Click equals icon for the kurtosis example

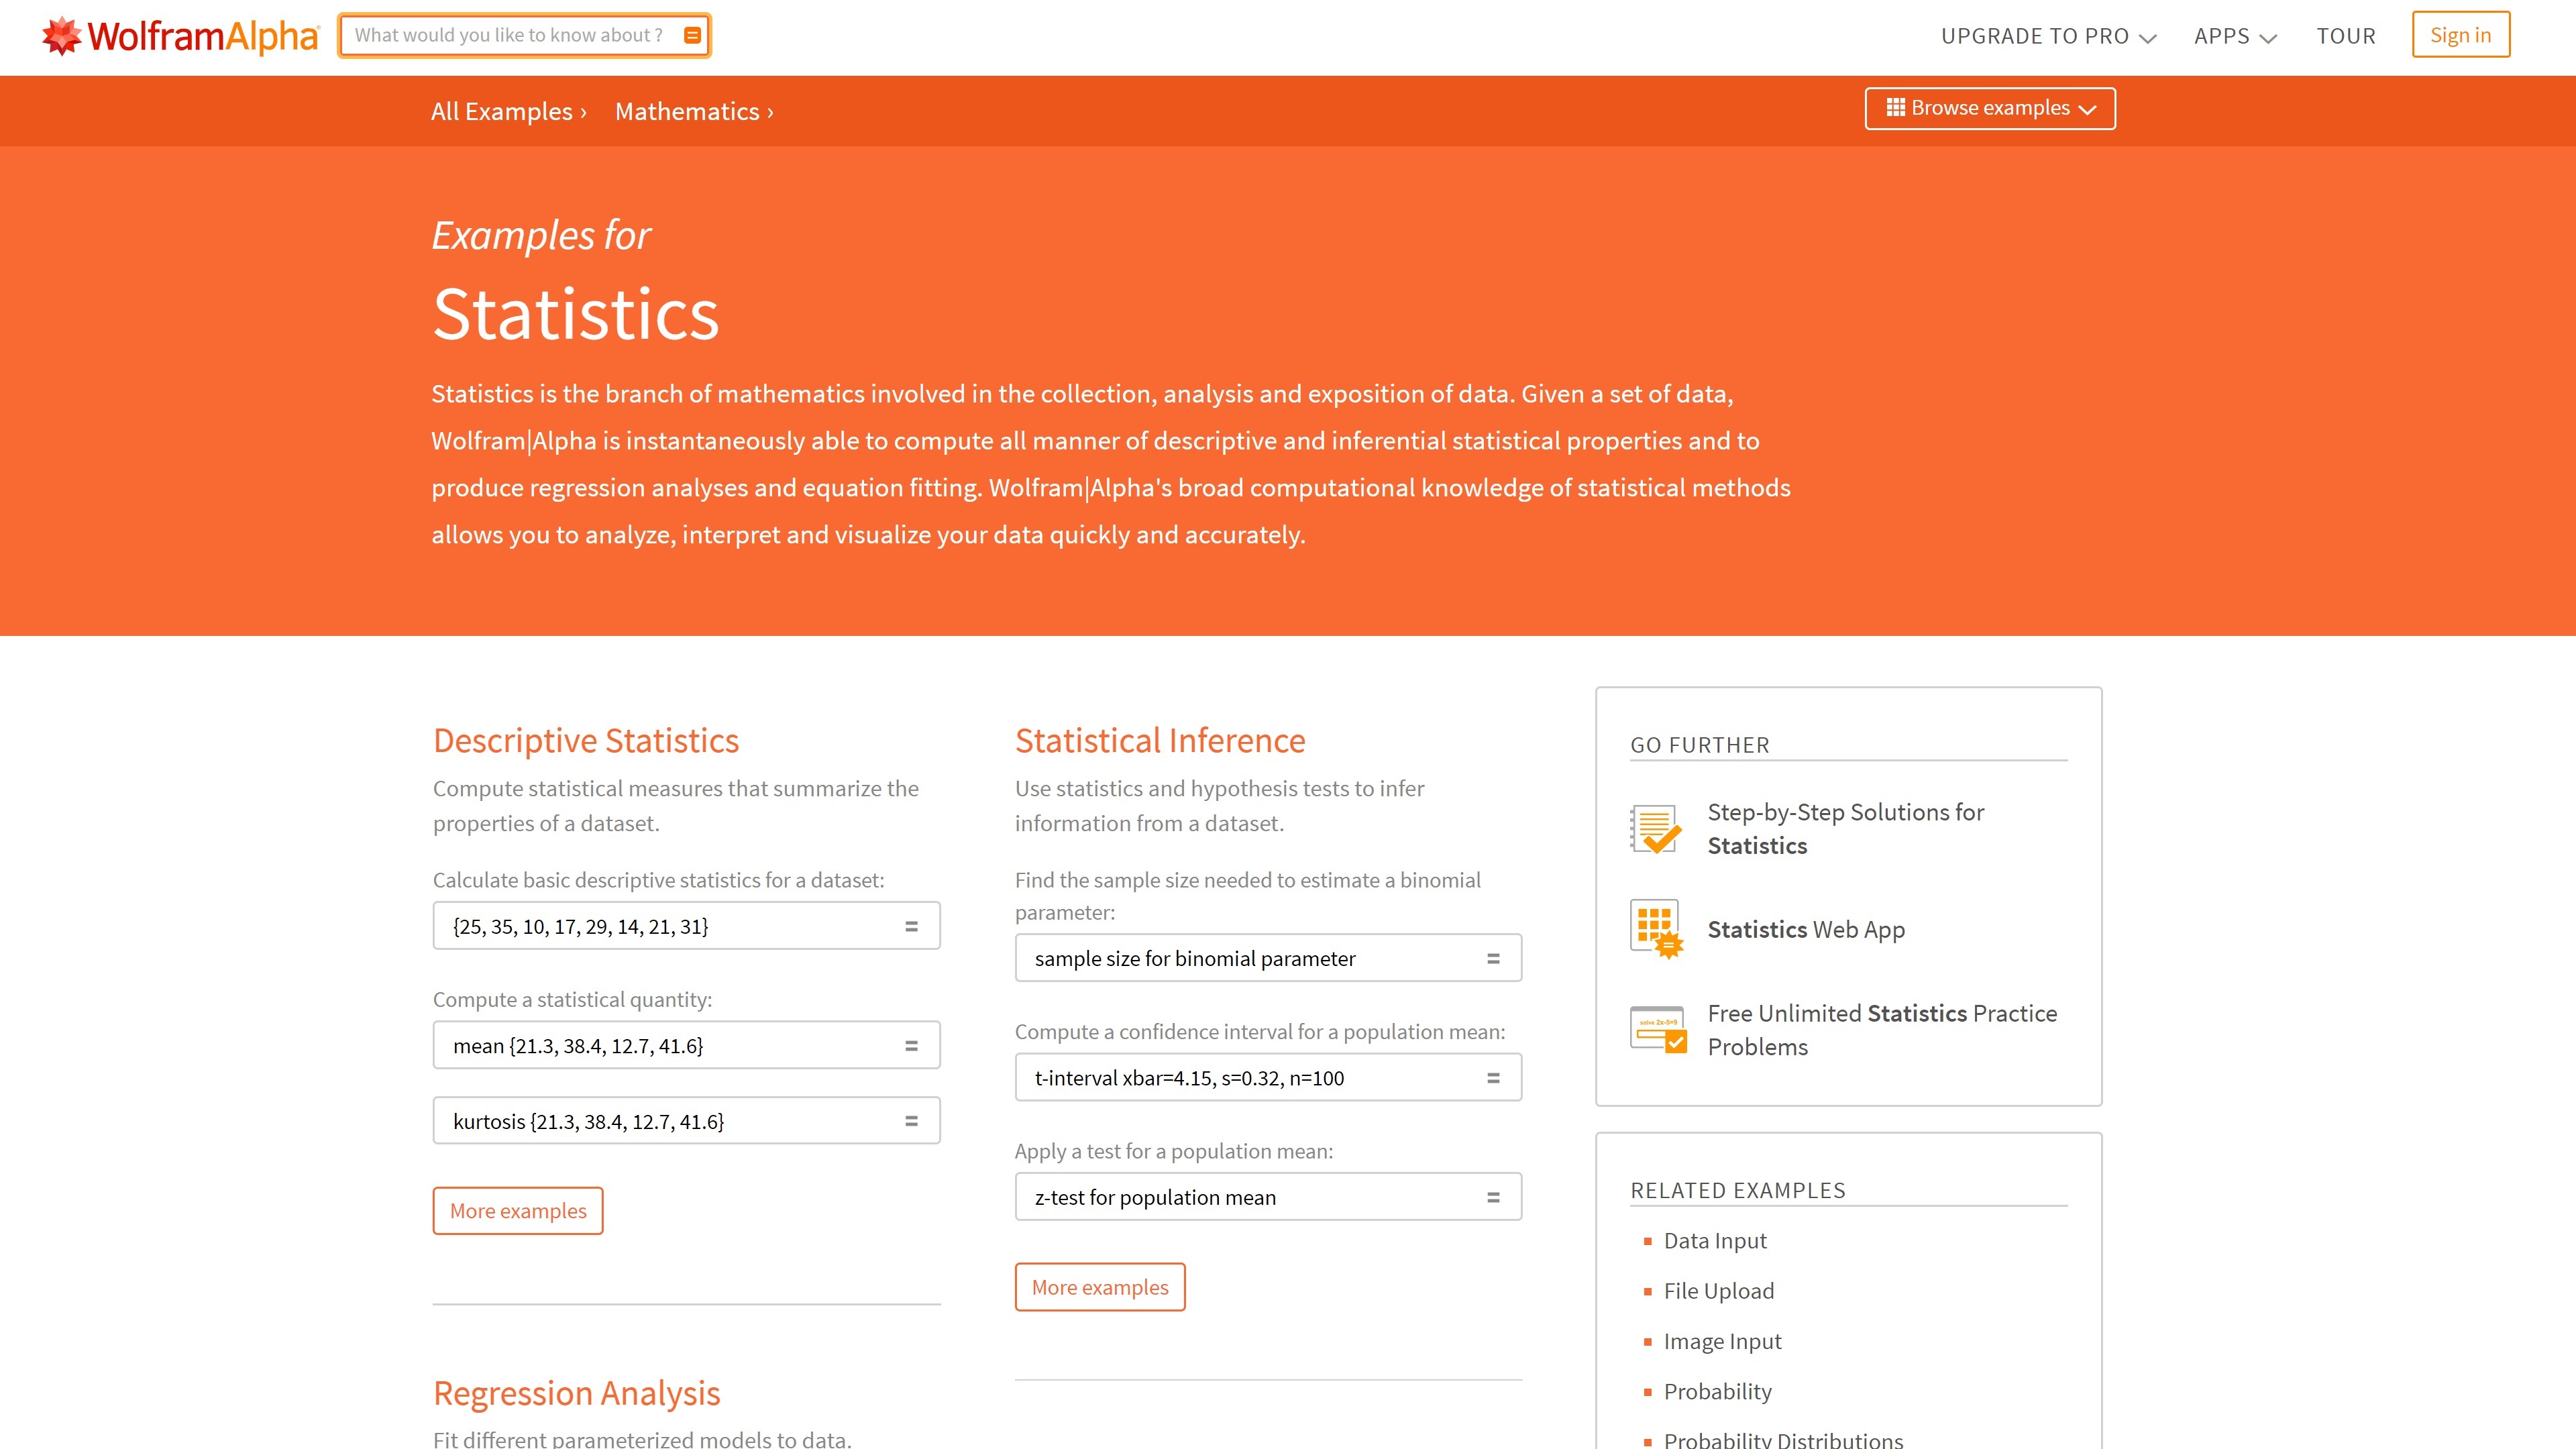click(911, 1121)
